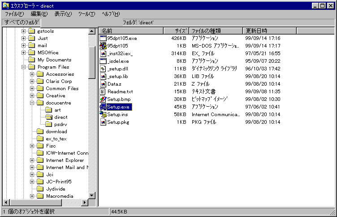337x217 pixels.
Task: Click the open direct folder icon
Action: (x=49, y=117)
